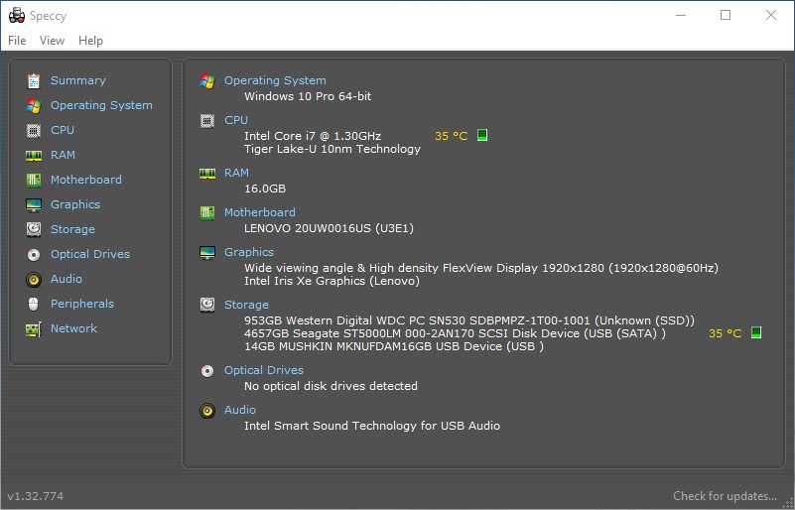Viewport: 795px width, 510px height.
Task: Select Graphics in the sidebar
Action: tap(75, 204)
